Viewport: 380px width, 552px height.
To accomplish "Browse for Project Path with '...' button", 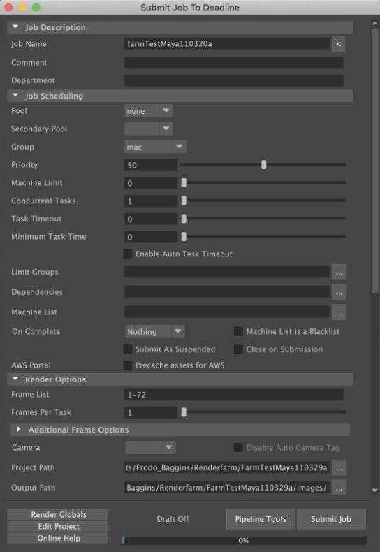I will (339, 468).
